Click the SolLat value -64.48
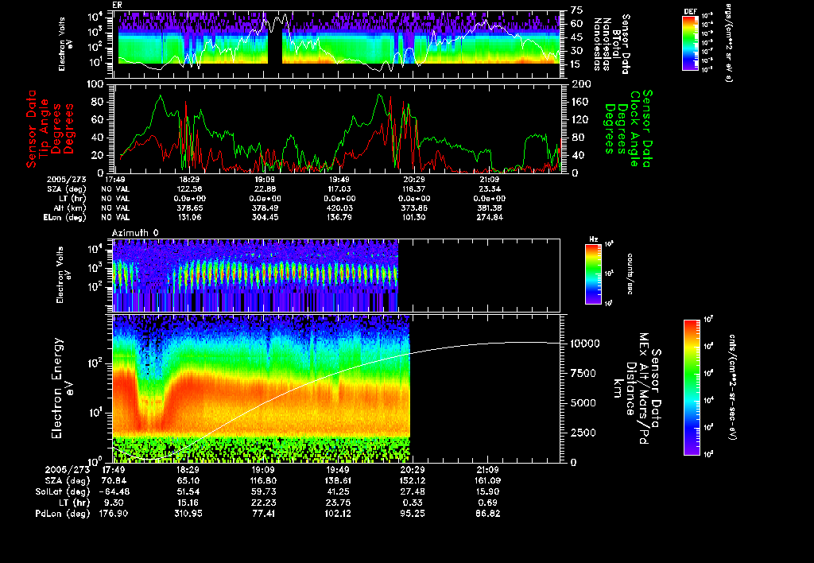Image resolution: width=814 pixels, height=563 pixels. coord(114,492)
